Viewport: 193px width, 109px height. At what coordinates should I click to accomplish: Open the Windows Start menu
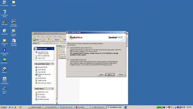3,107
